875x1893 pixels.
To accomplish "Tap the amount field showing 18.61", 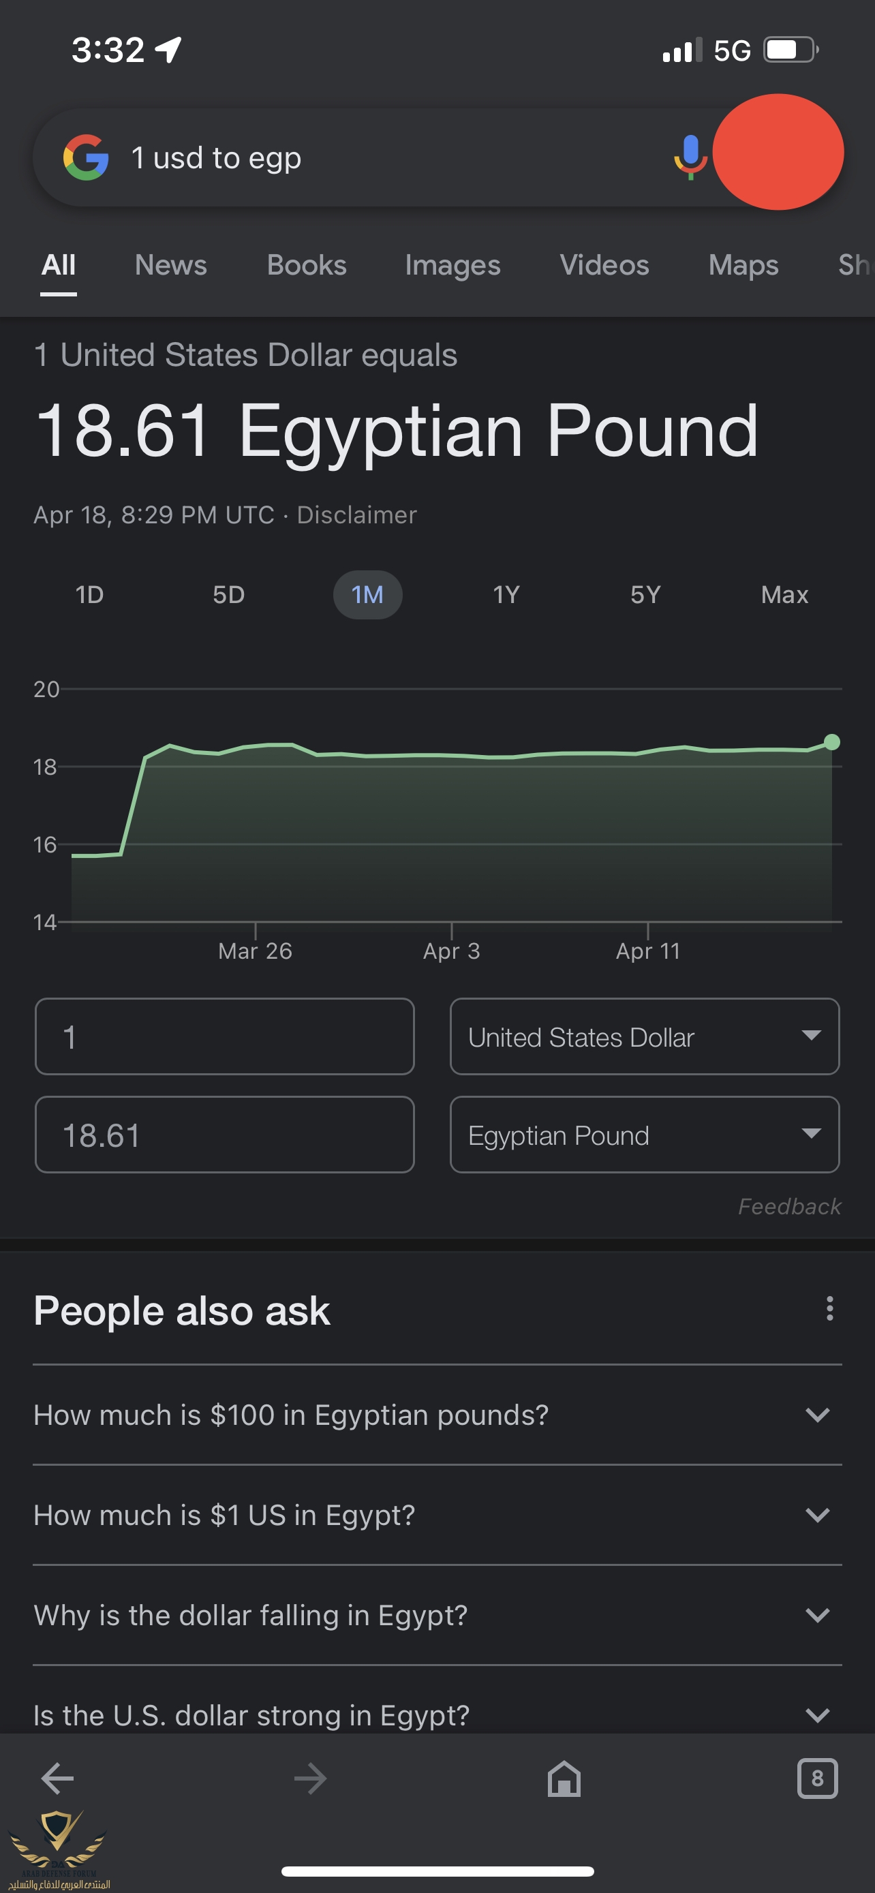I will coord(224,1135).
